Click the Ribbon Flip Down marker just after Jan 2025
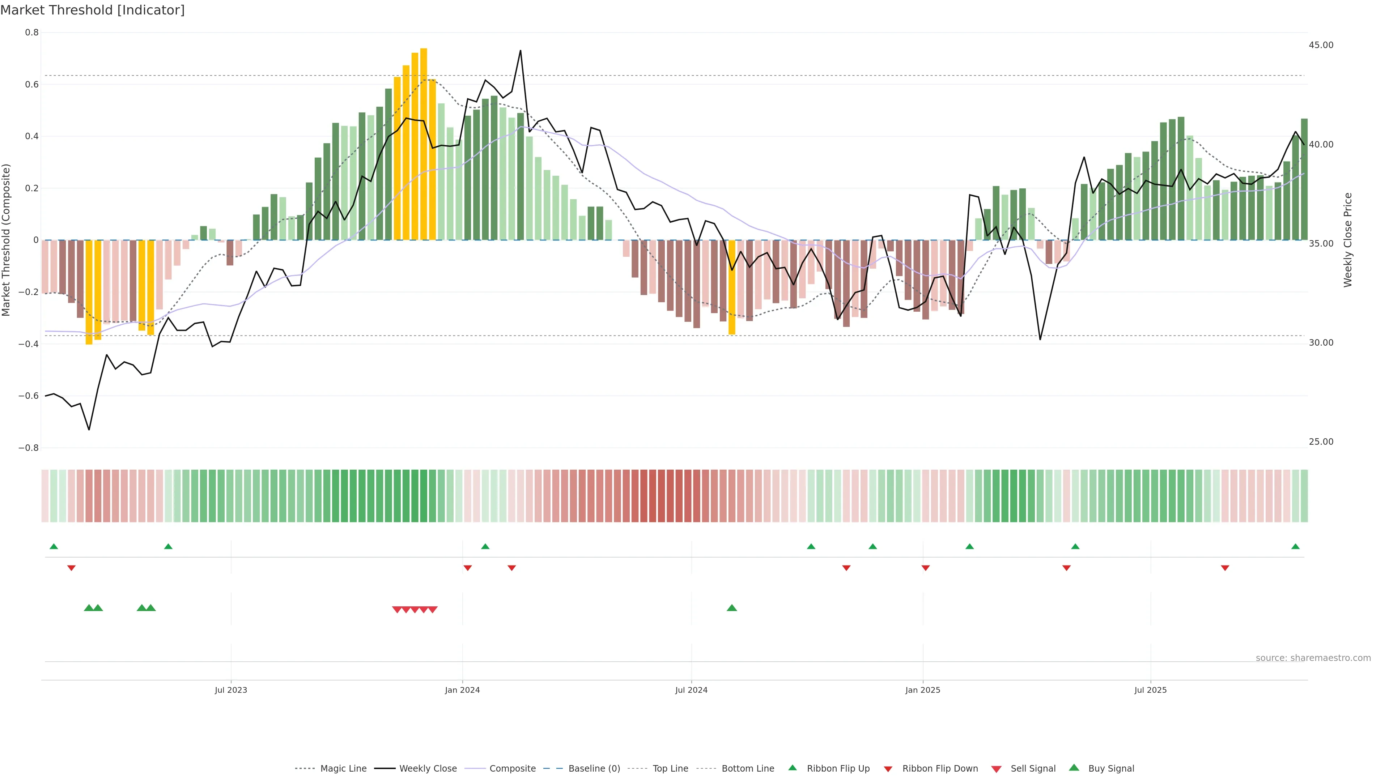Viewport: 1389px width, 781px height. pos(925,568)
